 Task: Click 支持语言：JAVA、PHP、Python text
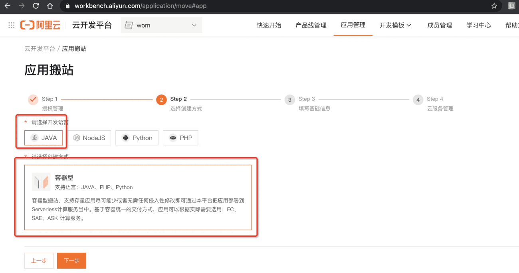[94, 187]
